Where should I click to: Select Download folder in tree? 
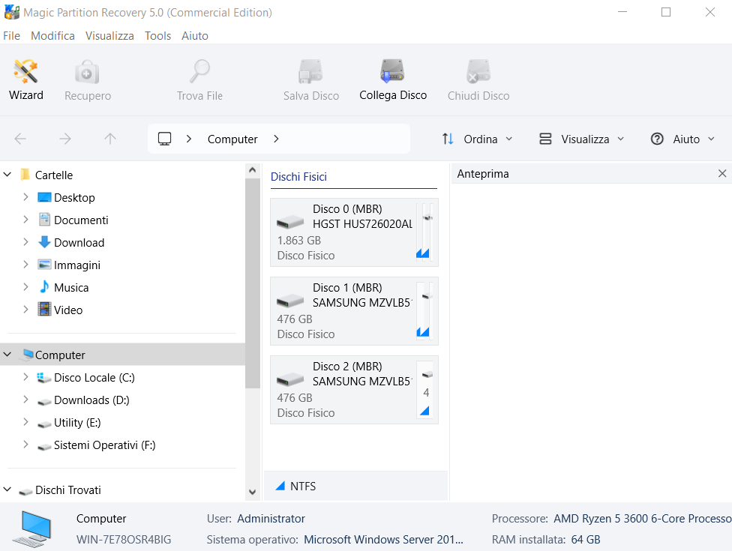79,242
